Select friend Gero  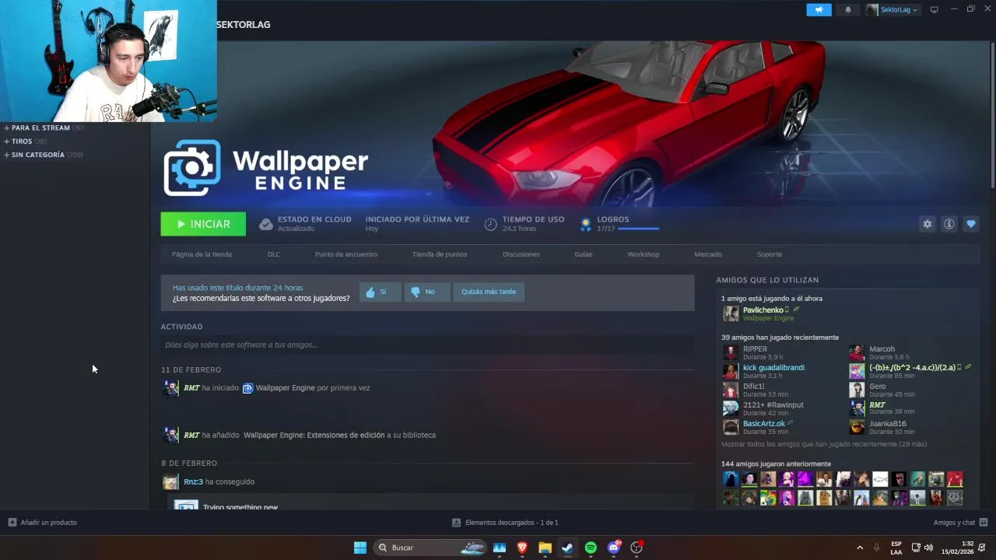pos(877,387)
